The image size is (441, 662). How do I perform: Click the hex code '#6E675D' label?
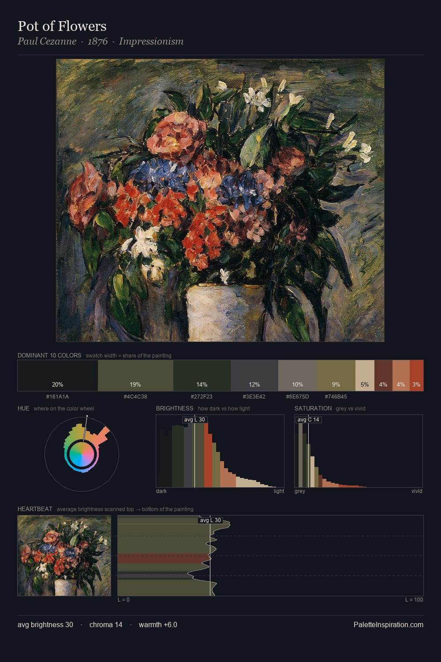[298, 396]
